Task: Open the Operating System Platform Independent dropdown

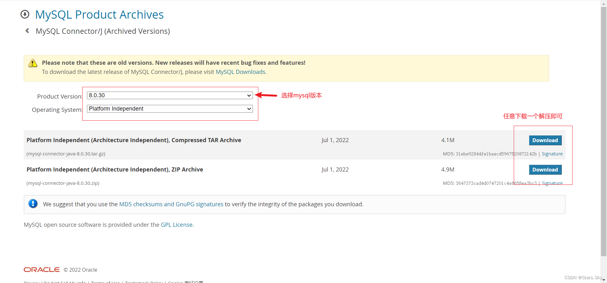Action: coord(170,109)
